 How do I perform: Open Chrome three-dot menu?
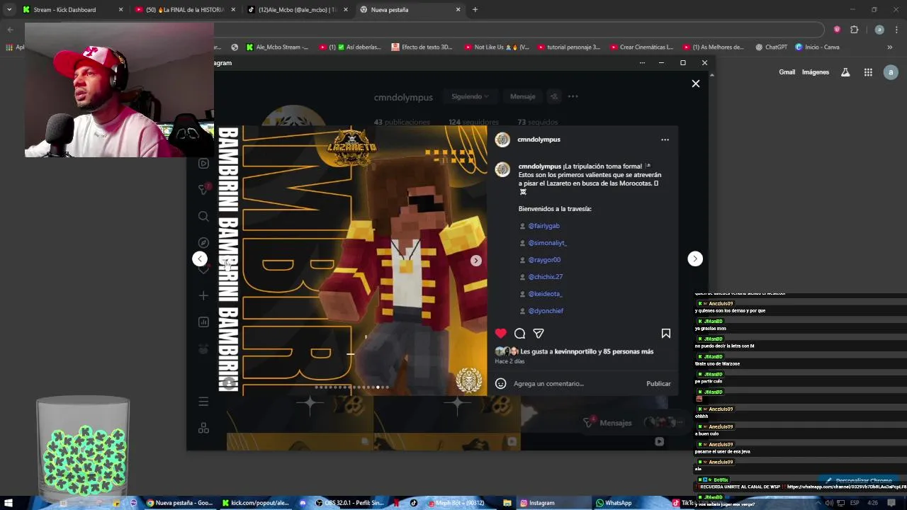897,30
